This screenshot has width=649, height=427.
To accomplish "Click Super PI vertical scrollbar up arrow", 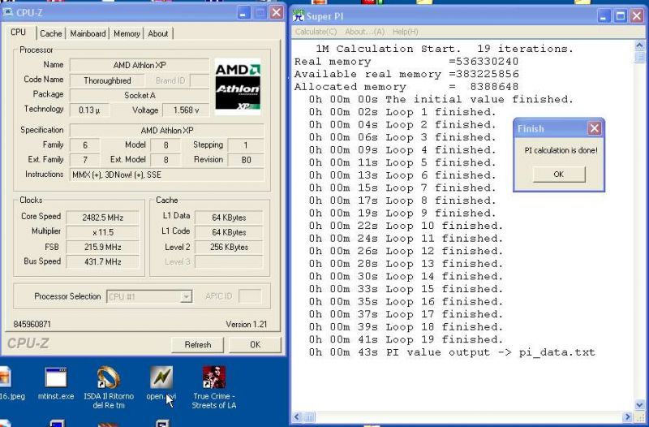I will pyautogui.click(x=639, y=45).
